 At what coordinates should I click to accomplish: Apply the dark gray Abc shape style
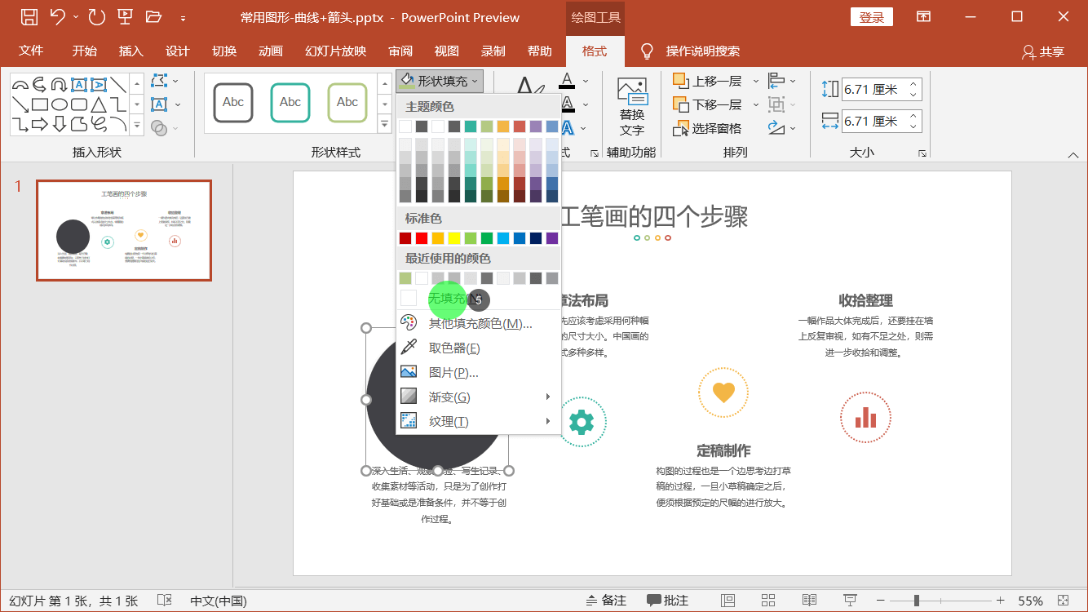[x=233, y=103]
